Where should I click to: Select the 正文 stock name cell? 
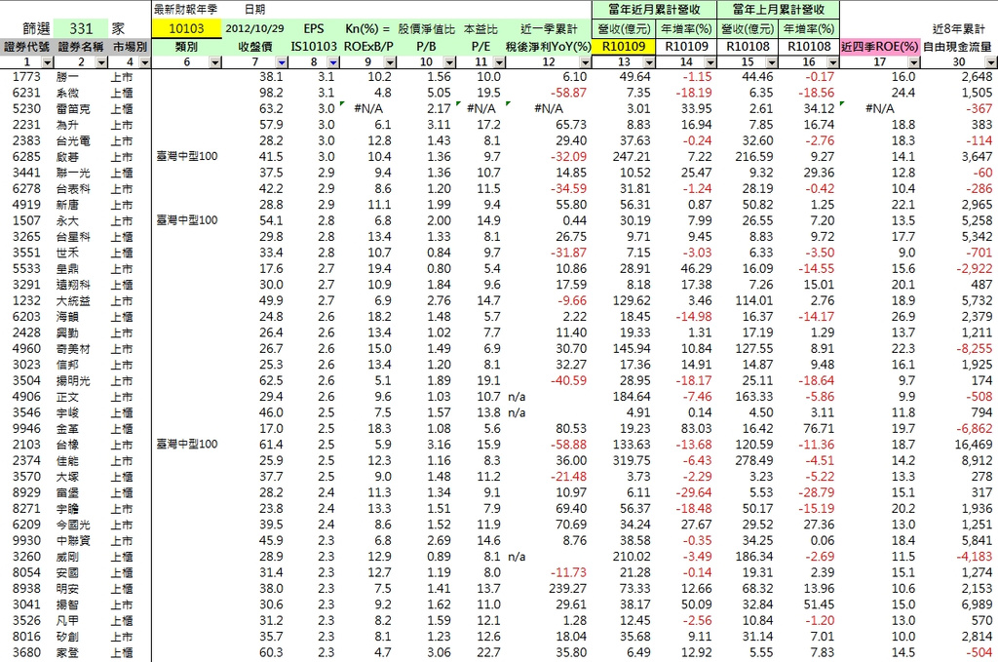pyautogui.click(x=67, y=397)
